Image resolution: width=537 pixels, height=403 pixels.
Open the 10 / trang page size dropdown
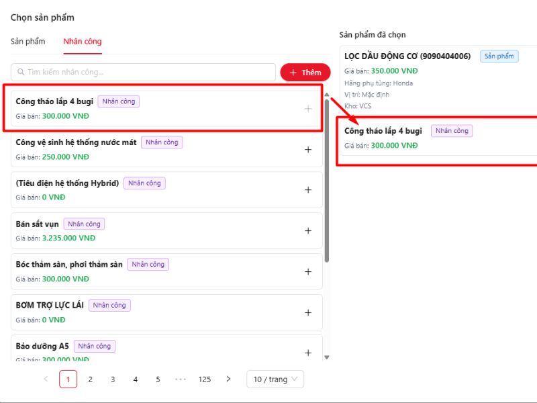coord(275,379)
